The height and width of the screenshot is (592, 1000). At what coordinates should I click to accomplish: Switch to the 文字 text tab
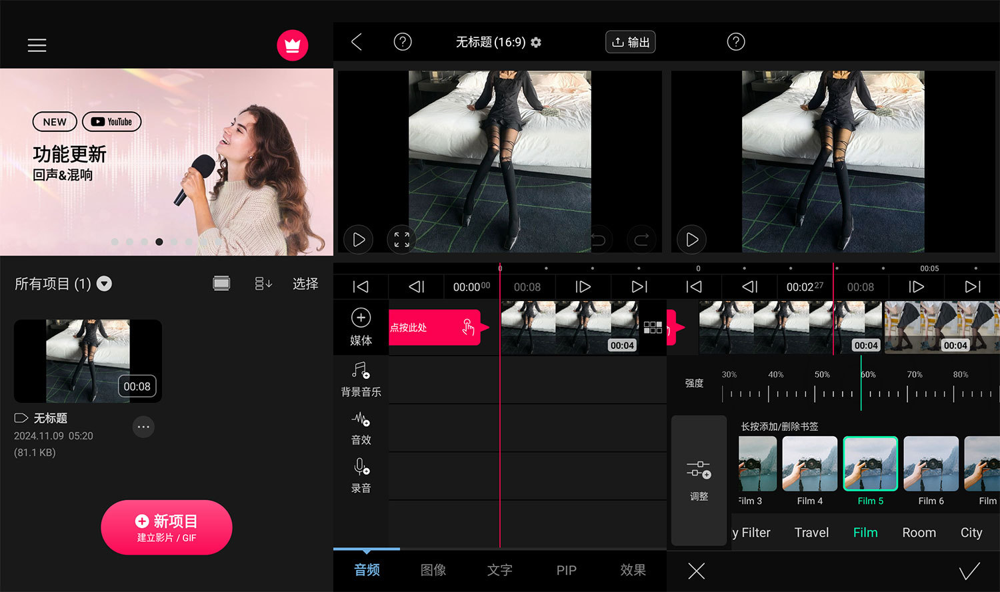499,571
